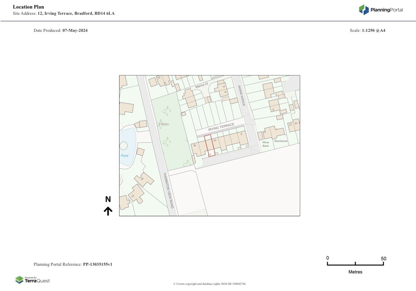Viewport: 416px width, 291px height.
Task: Click the Marne Avenue road label
Action: tap(241, 95)
